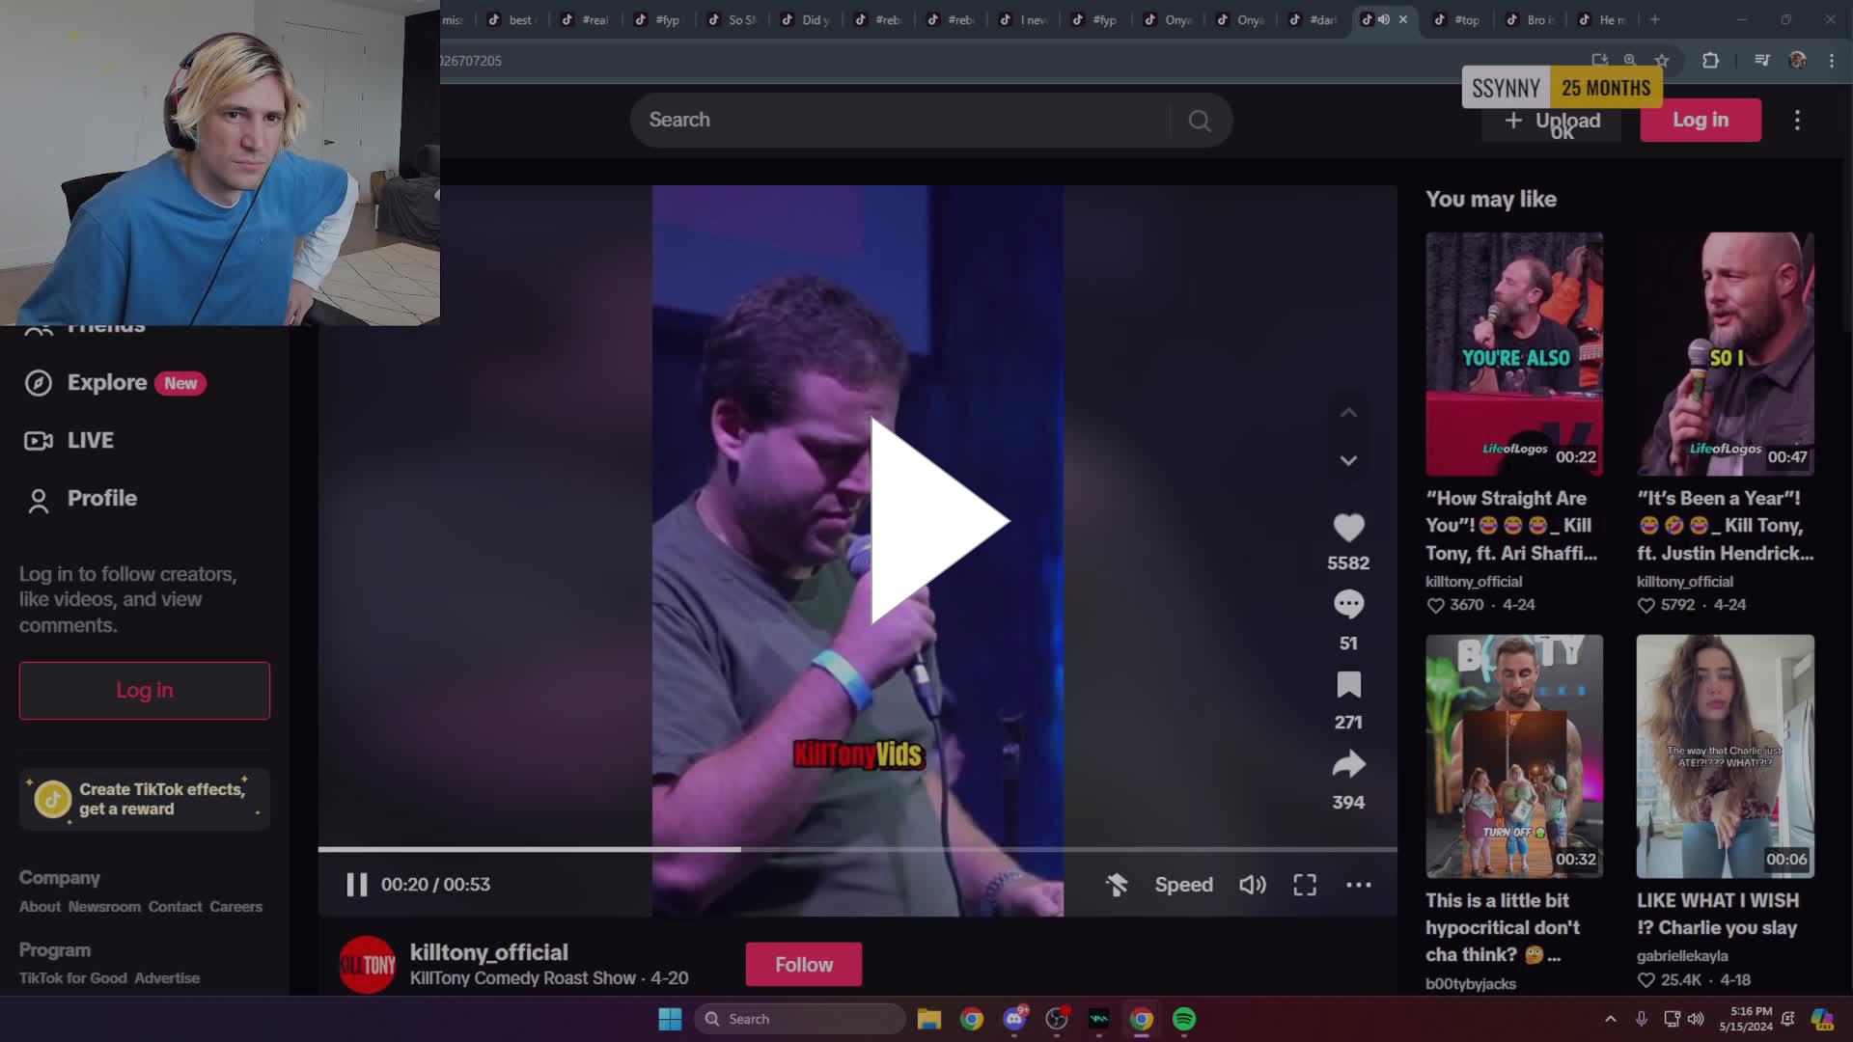Pause the playing video
The width and height of the screenshot is (1853, 1042).
356,885
